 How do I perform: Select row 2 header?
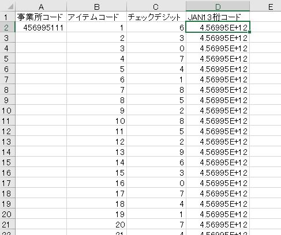coord(8,28)
